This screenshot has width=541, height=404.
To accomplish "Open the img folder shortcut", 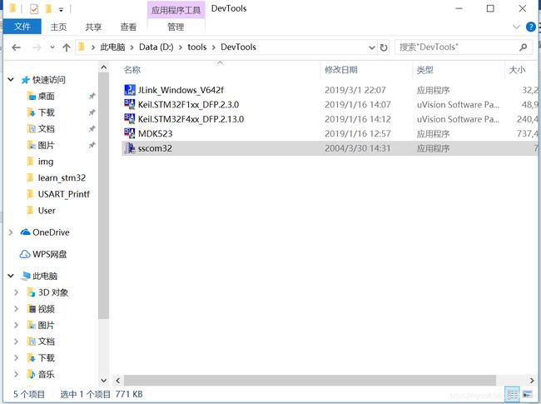I will pyautogui.click(x=45, y=162).
